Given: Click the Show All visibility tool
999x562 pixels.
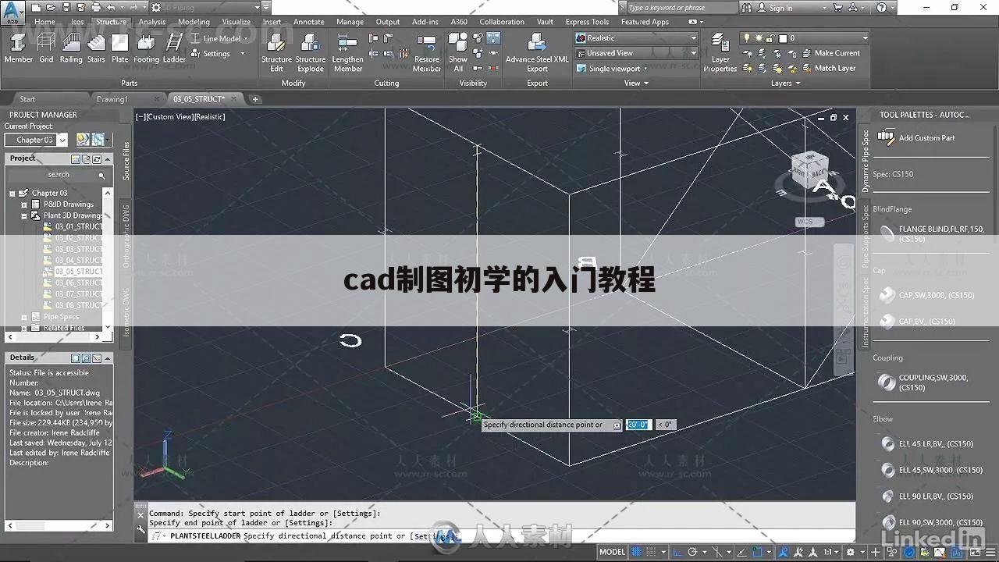Looking at the screenshot, I should click(x=458, y=52).
